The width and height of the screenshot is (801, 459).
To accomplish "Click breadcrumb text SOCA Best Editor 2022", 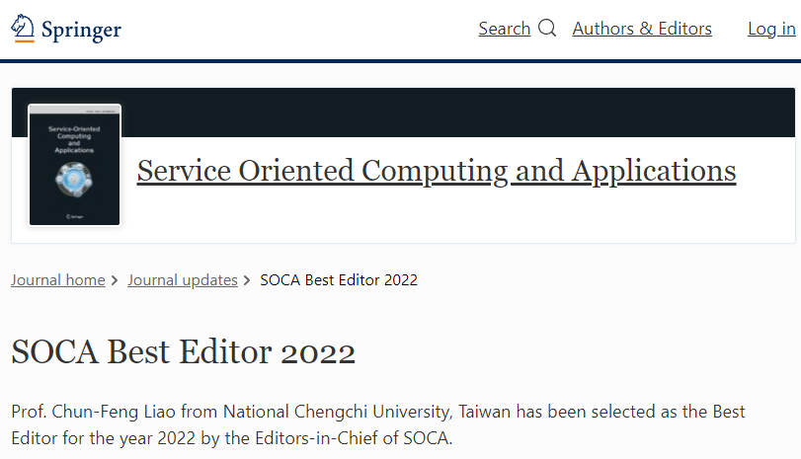I will [339, 279].
